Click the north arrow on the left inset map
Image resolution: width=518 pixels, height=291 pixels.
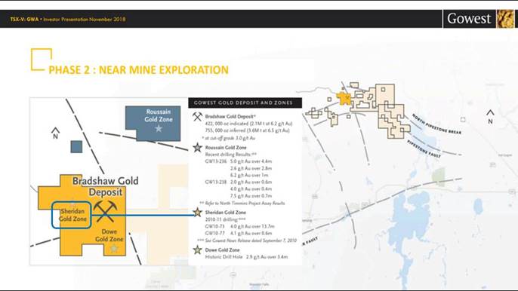pyautogui.click(x=56, y=133)
